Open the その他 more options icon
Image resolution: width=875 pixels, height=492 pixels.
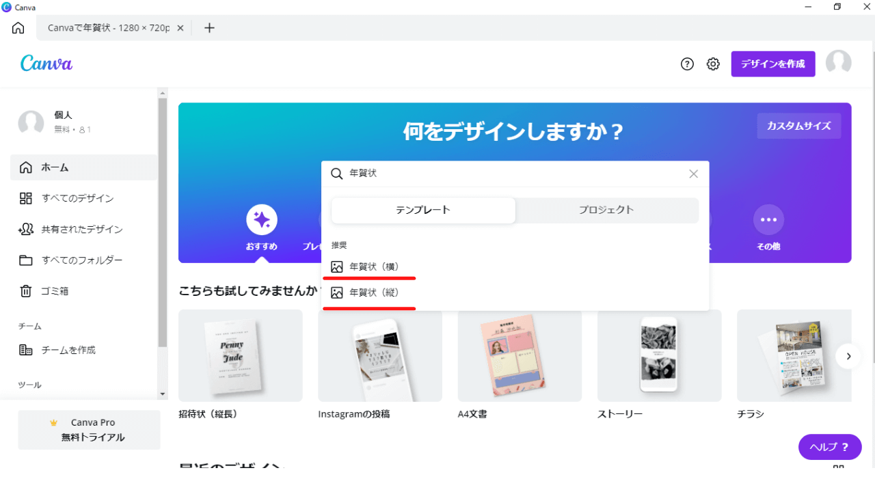(768, 220)
